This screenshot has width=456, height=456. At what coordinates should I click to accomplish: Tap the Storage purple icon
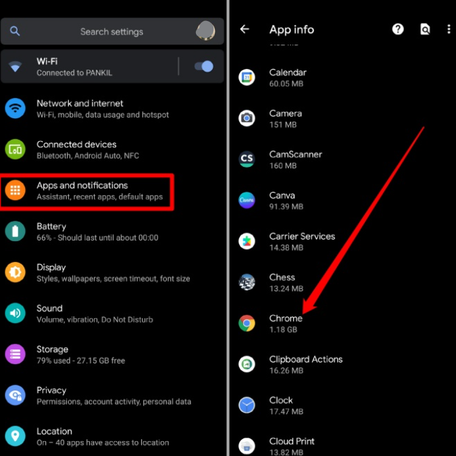pos(15,354)
